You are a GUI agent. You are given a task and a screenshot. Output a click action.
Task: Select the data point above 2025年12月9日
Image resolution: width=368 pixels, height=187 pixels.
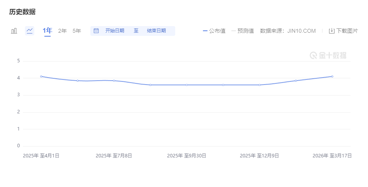[x=259, y=85]
